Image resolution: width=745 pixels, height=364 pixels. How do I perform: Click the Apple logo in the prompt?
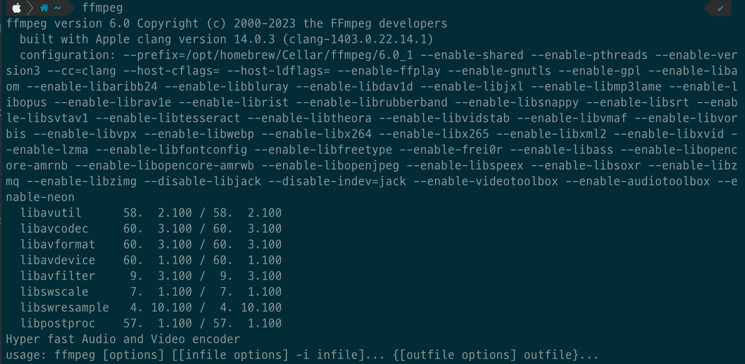tap(16, 8)
